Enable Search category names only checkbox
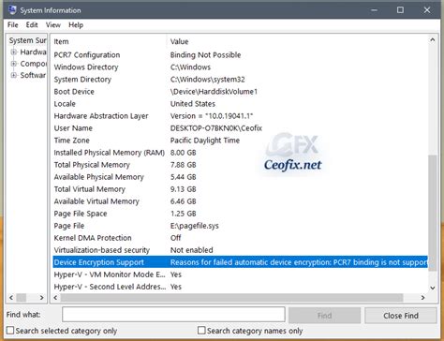The image size is (444, 341). 201,330
